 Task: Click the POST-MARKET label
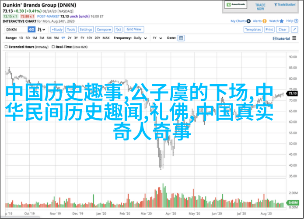48,17
